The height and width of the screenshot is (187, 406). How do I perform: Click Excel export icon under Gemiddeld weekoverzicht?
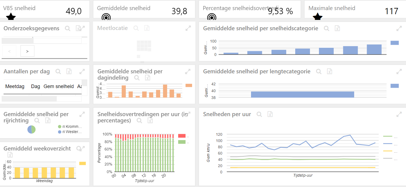[x=10, y=155]
